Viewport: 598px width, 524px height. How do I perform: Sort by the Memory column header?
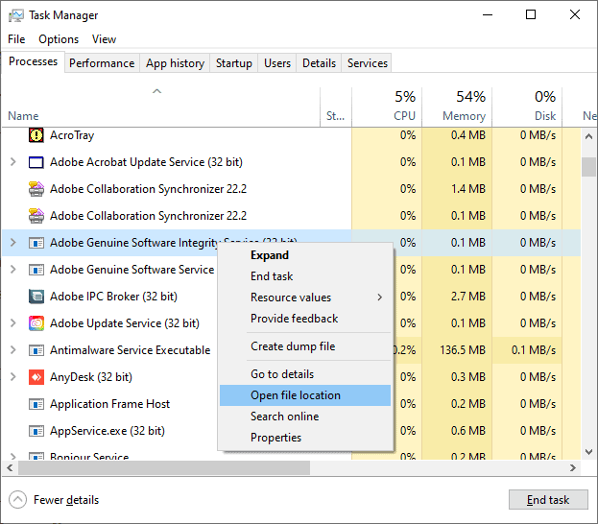click(457, 107)
